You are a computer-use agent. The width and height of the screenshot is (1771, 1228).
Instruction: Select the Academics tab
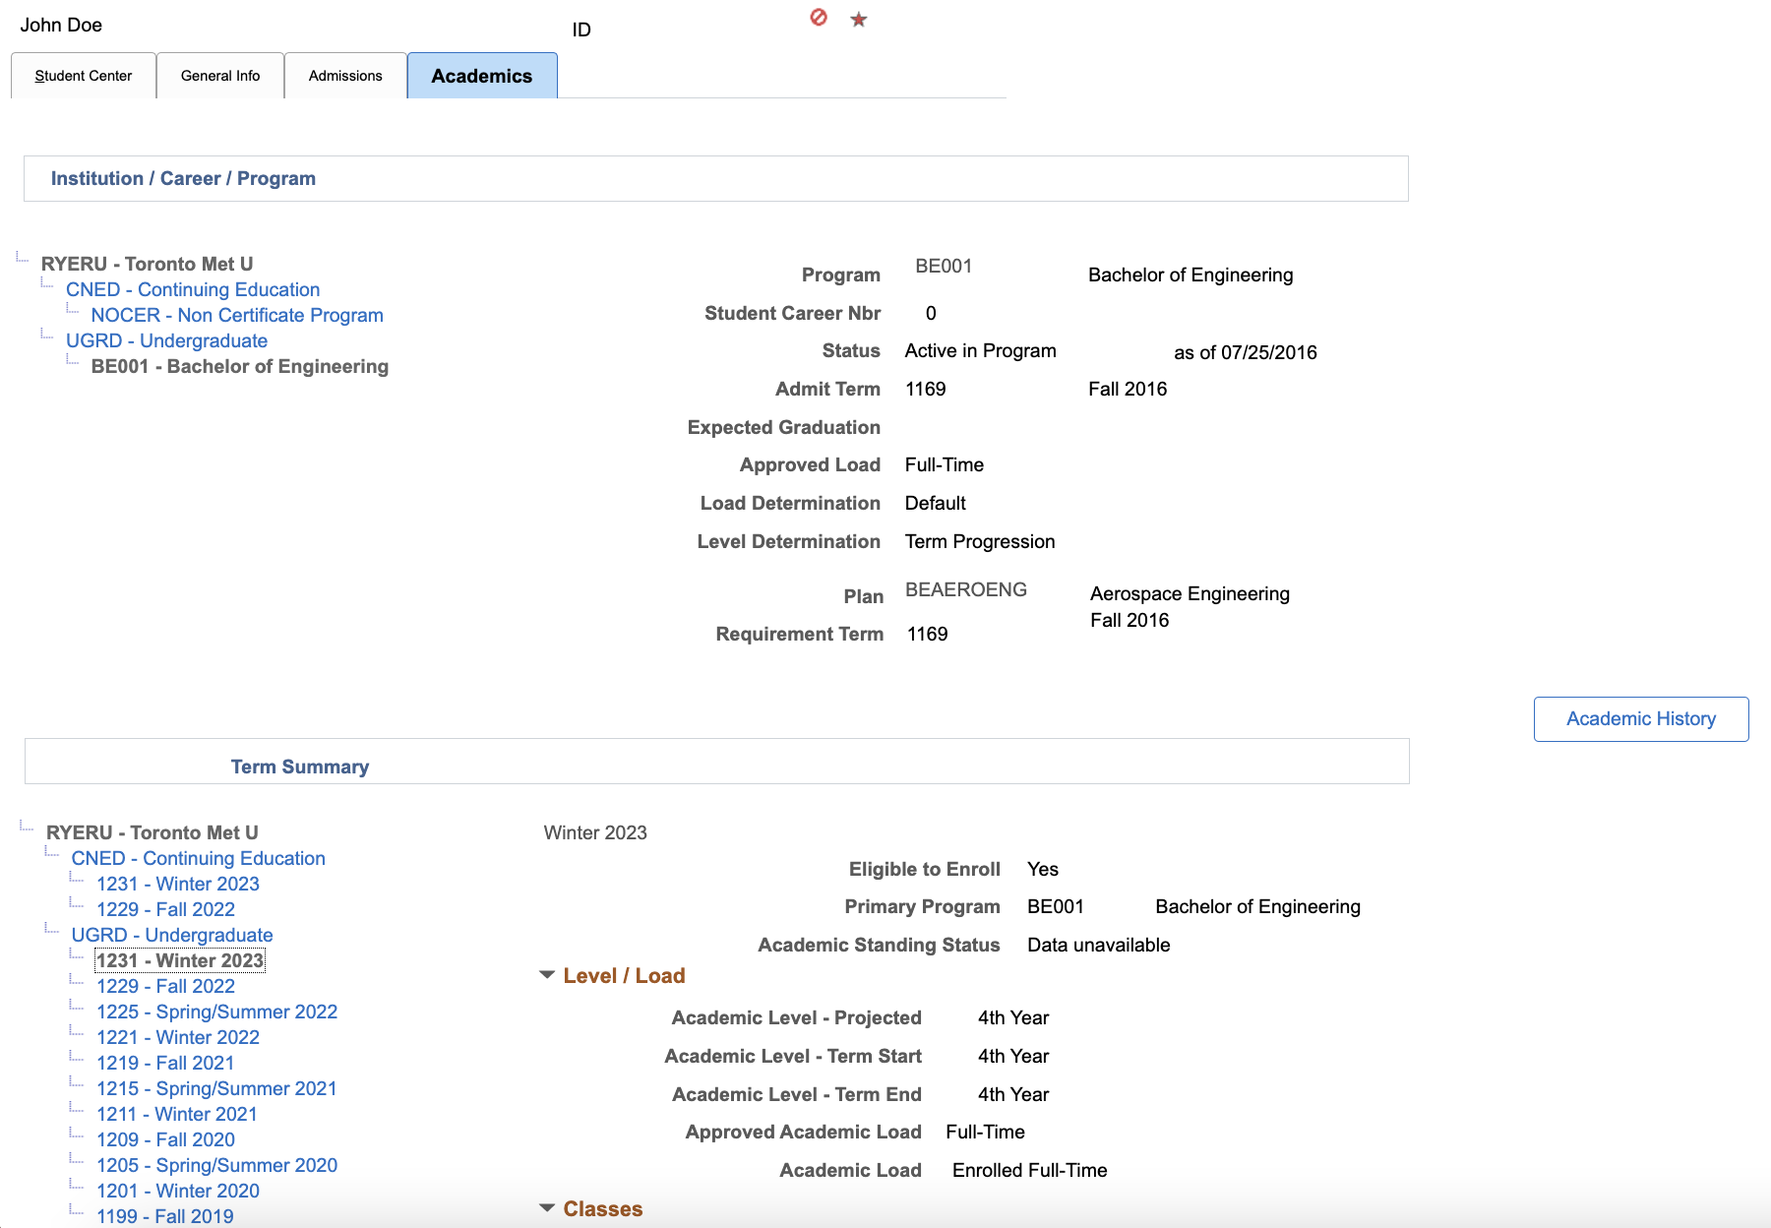pyautogui.click(x=481, y=76)
